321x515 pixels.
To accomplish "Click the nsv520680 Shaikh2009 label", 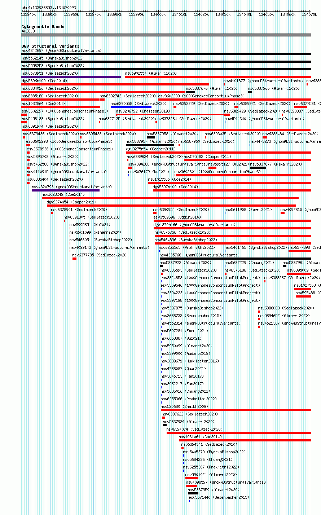I will point(184,406).
